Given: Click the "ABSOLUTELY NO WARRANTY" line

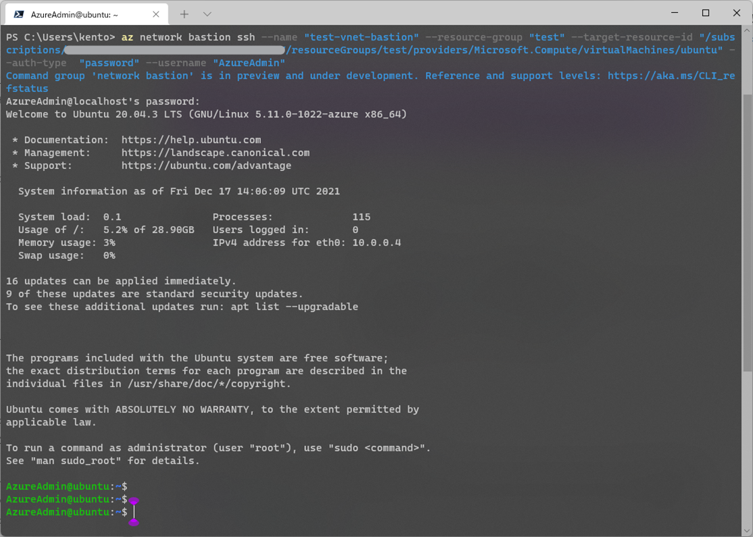Looking at the screenshot, I should pos(212,410).
